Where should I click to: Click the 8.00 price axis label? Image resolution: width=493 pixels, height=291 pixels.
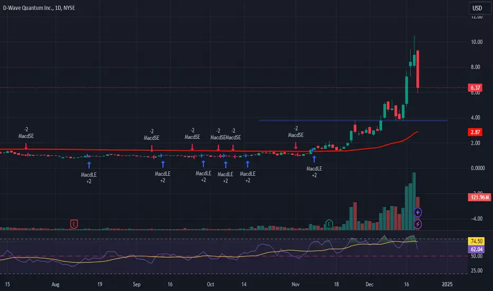pos(476,67)
